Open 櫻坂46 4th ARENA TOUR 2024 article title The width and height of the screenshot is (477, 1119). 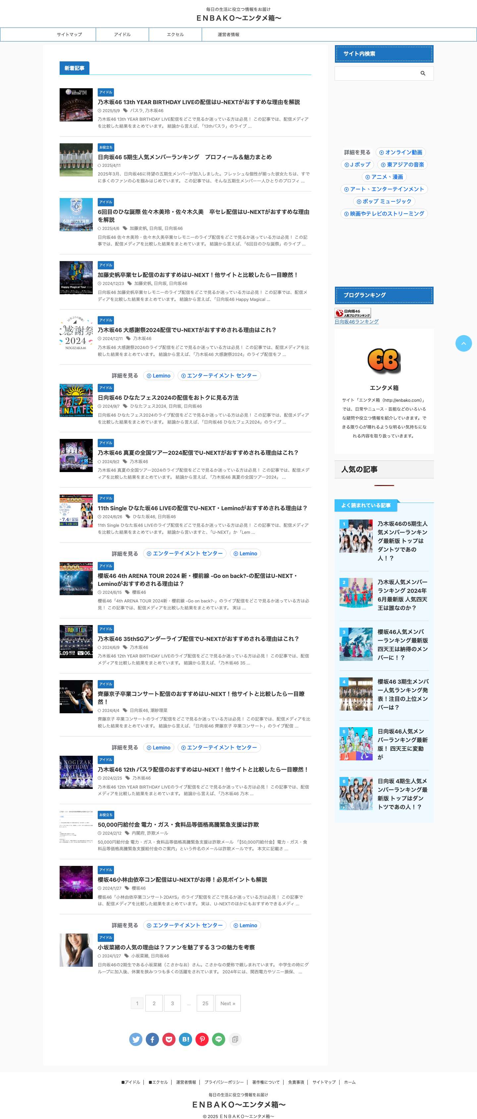point(198,580)
